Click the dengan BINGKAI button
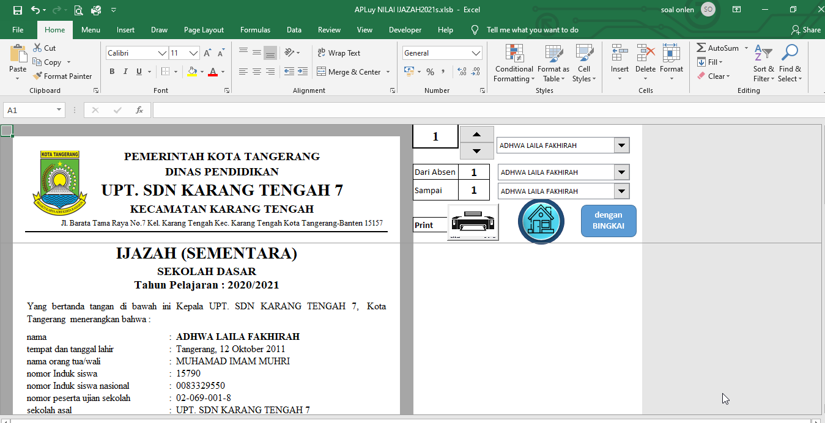Viewport: 825px width, 423px height. (609, 221)
